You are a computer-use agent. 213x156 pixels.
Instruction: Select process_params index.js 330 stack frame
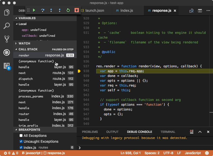pyautogui.click(x=45, y=96)
